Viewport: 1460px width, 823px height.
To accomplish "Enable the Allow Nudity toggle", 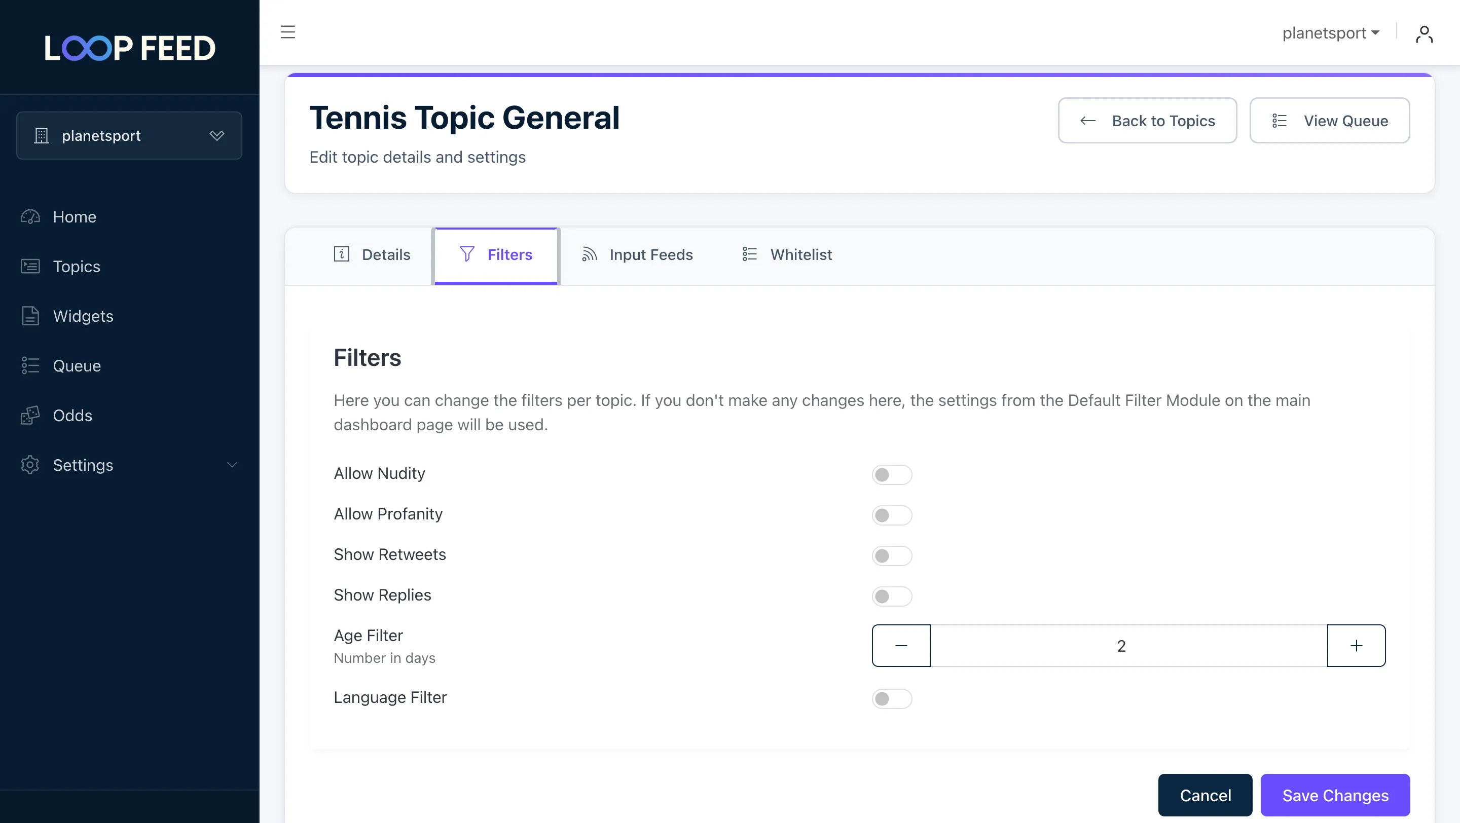I will pyautogui.click(x=892, y=474).
